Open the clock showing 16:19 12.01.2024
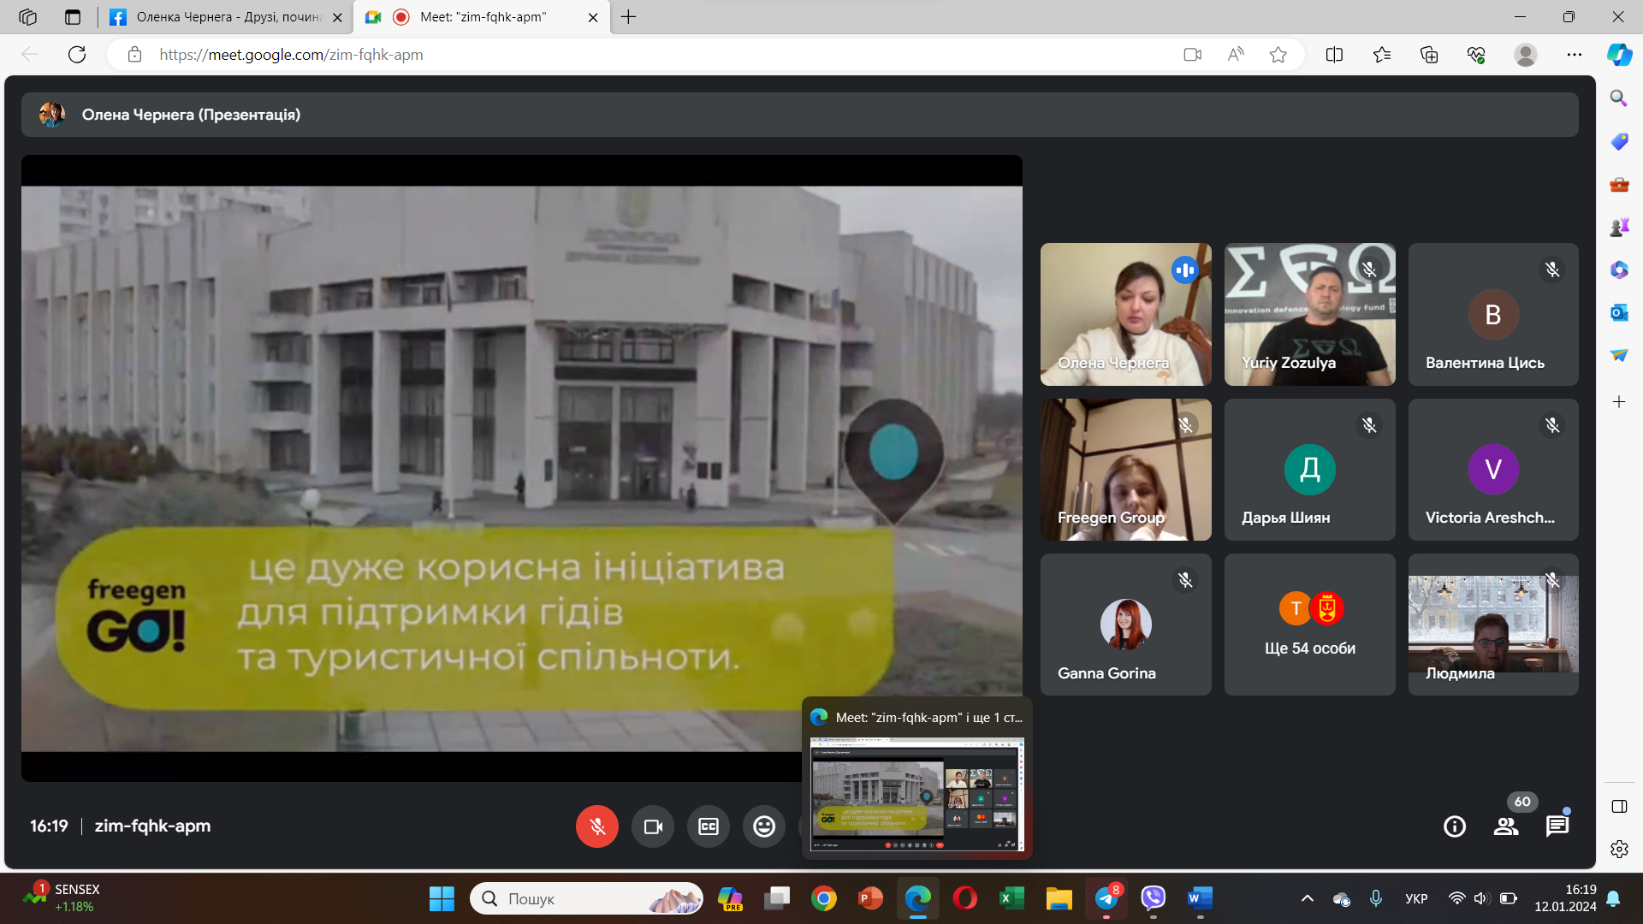This screenshot has height=924, width=1643. (1565, 898)
